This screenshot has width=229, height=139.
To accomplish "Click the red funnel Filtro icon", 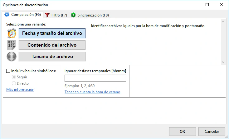I will (47, 15).
